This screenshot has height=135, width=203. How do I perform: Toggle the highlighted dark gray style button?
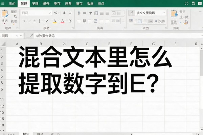pyautogui.click(x=151, y=21)
